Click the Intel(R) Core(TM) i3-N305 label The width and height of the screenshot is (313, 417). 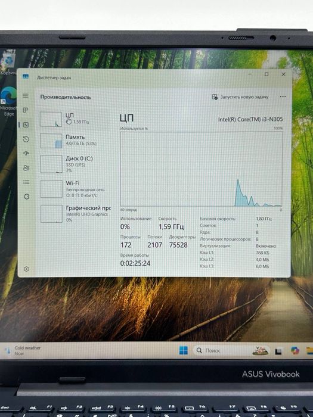tap(250, 119)
